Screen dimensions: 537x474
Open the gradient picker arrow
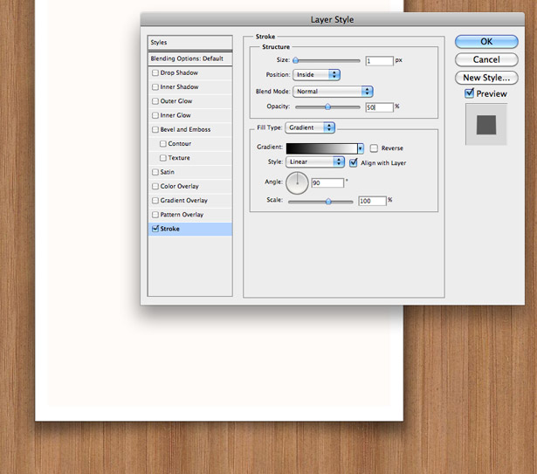pyautogui.click(x=361, y=148)
